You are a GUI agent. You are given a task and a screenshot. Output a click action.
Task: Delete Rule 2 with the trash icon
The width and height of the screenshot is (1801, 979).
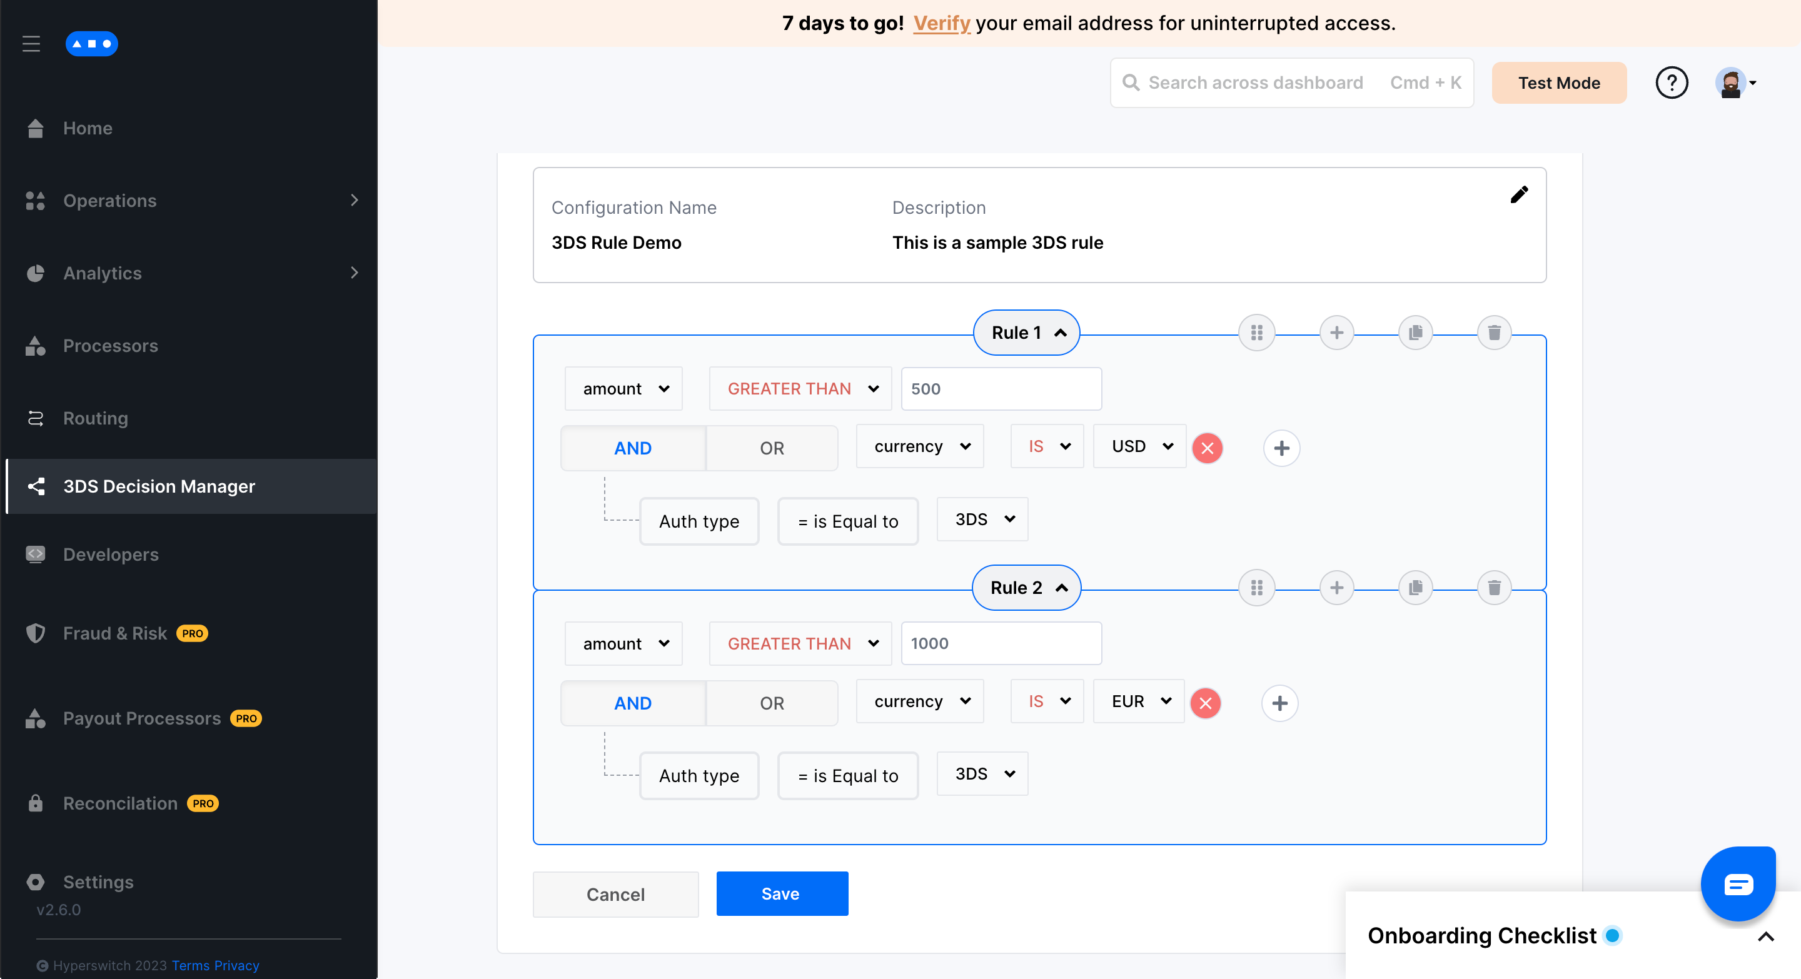point(1494,588)
